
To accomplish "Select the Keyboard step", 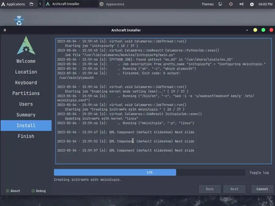I will pos(26,83).
